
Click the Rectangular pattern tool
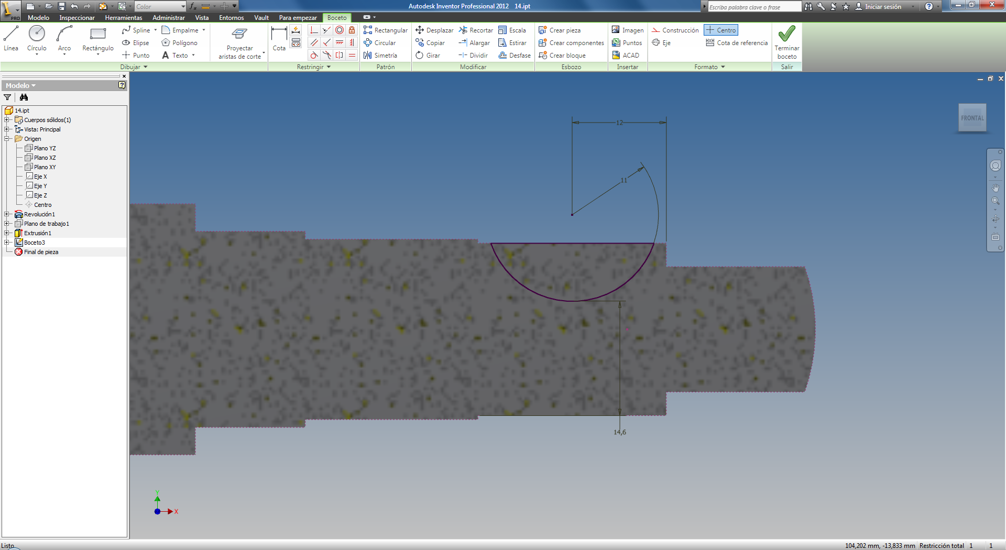pos(386,30)
